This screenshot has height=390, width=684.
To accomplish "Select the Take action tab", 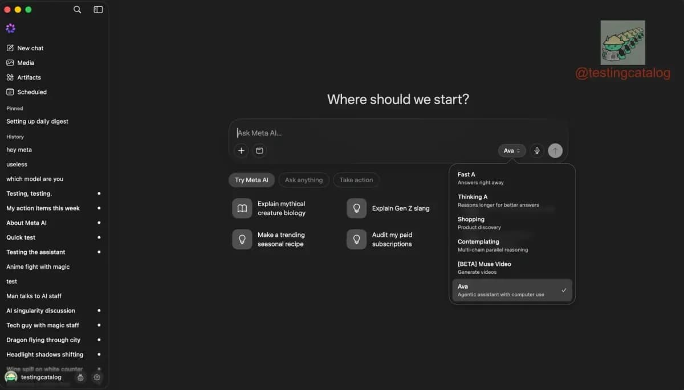I will click(x=356, y=180).
